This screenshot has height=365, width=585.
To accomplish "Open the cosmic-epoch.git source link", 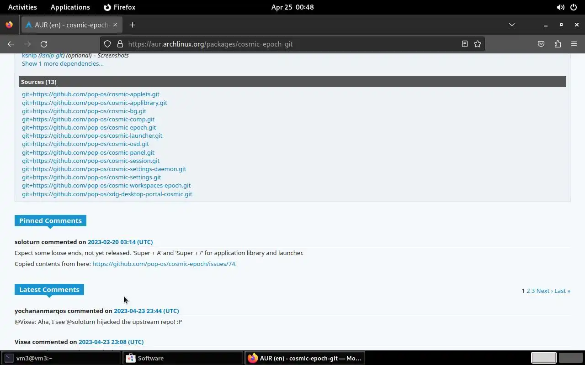I will pos(89,127).
